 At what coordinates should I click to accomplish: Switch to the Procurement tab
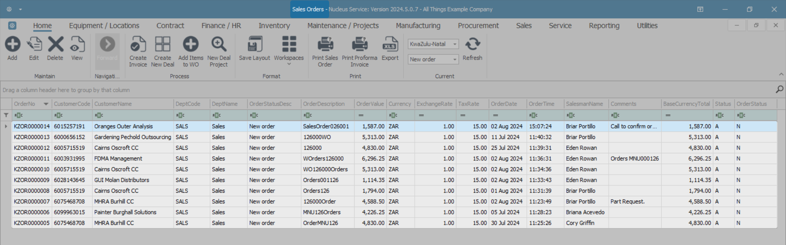(x=478, y=26)
